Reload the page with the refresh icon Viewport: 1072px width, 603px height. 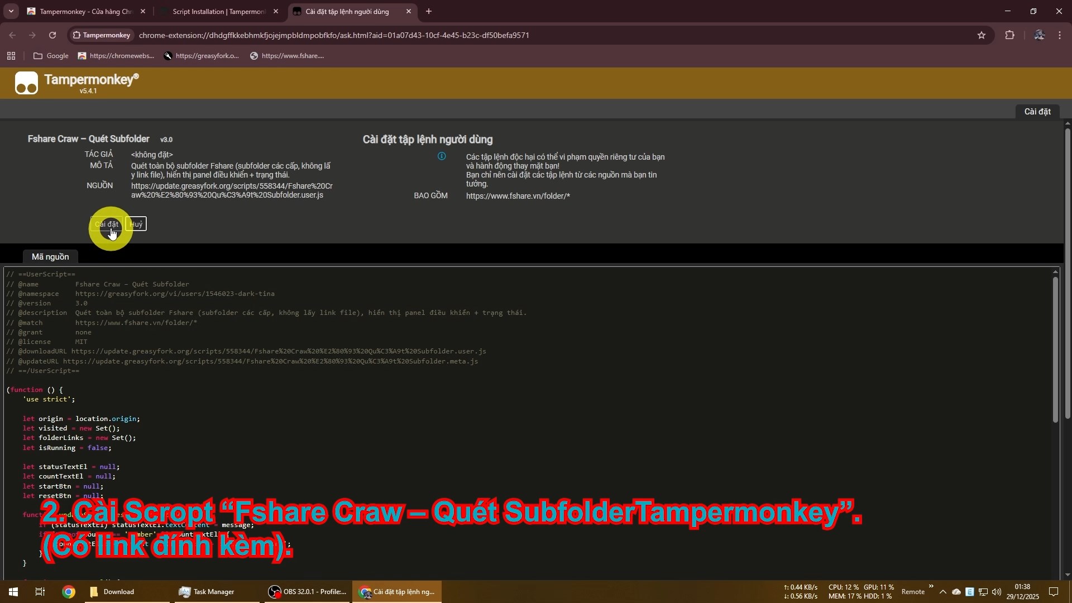(52, 35)
